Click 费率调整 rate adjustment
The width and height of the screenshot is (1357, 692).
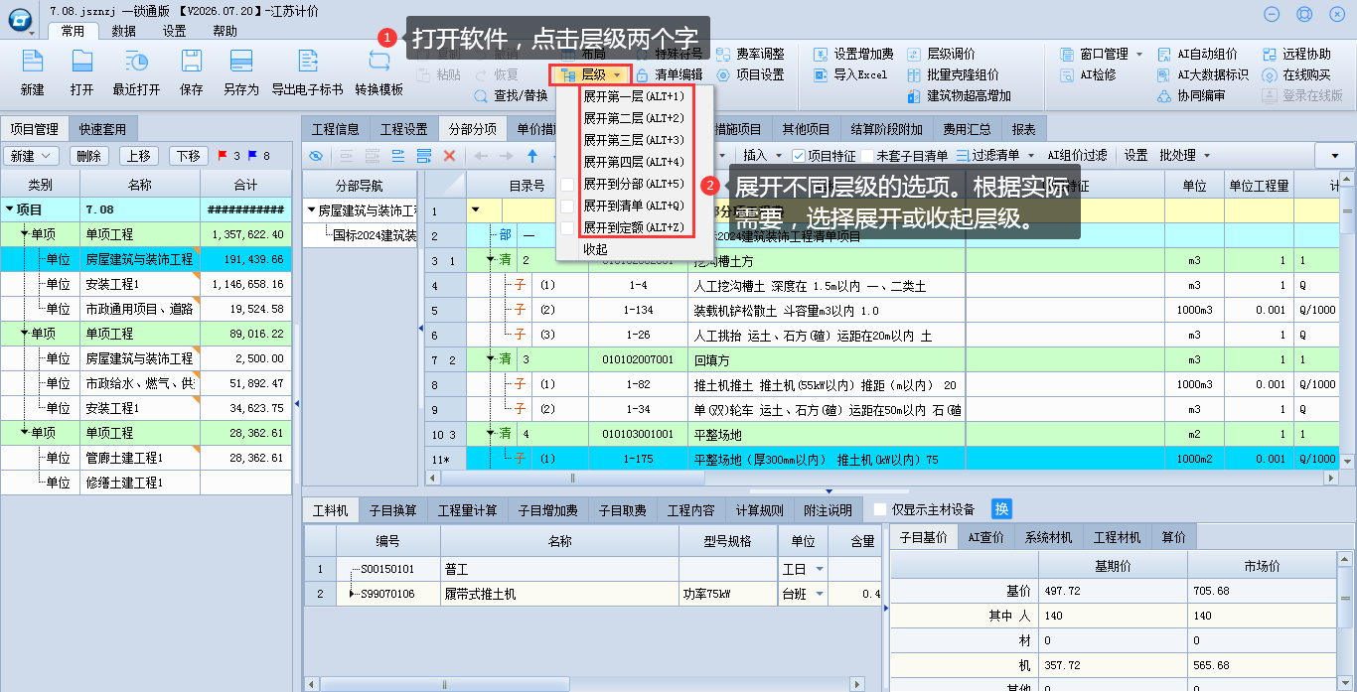tap(751, 54)
